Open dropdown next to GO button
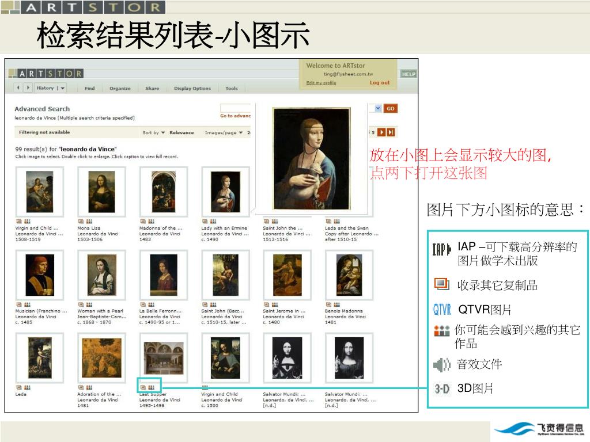 [378, 108]
